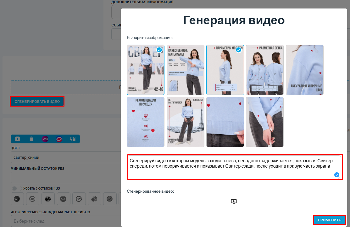Uncheck the 'Параметры модели' image
The image size is (350, 227).
(239, 50)
